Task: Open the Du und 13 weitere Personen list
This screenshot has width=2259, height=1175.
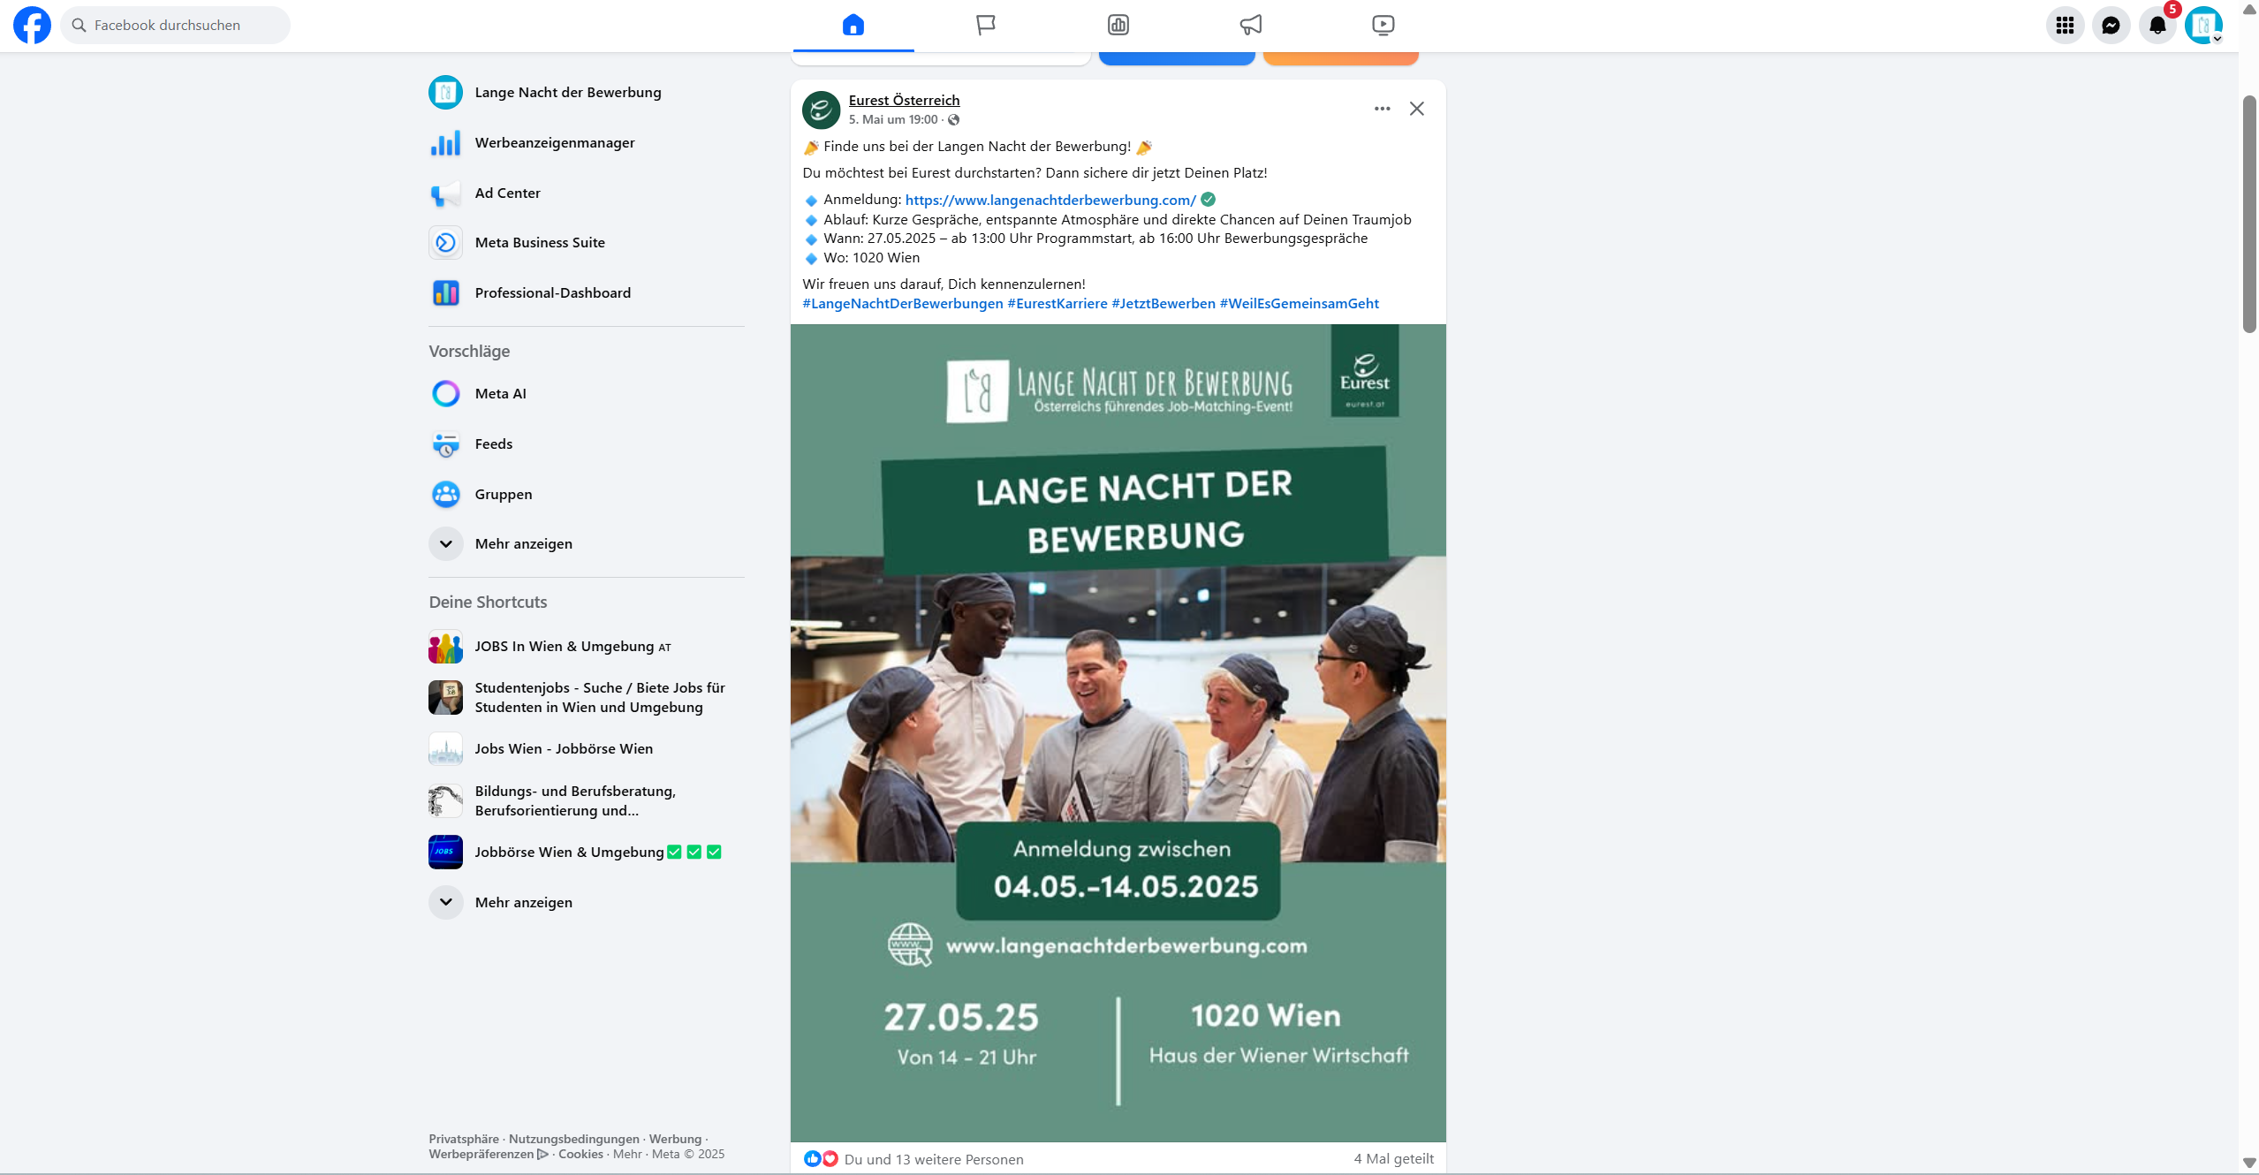Action: coord(934,1159)
